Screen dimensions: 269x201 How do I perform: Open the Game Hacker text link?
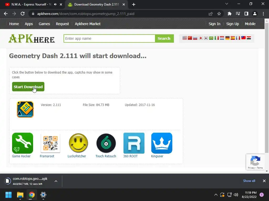tap(21, 156)
